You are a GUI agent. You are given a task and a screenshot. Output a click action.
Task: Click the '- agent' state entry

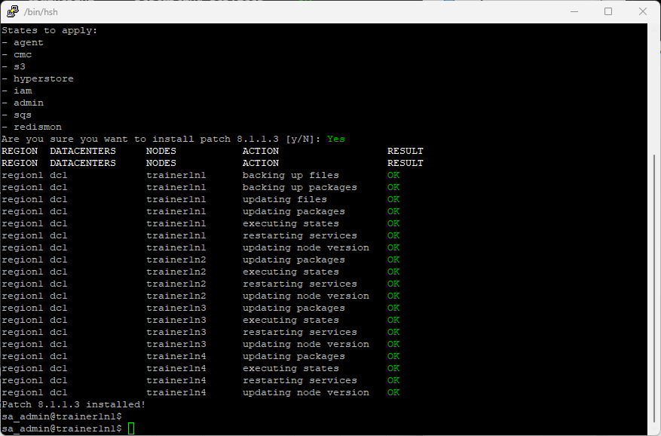tap(23, 43)
